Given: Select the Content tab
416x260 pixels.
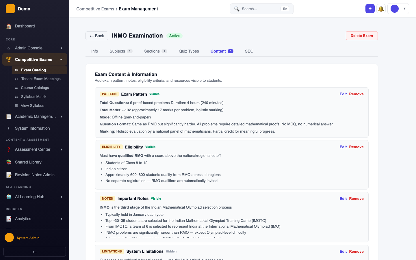Looking at the screenshot, I should 222,51.
